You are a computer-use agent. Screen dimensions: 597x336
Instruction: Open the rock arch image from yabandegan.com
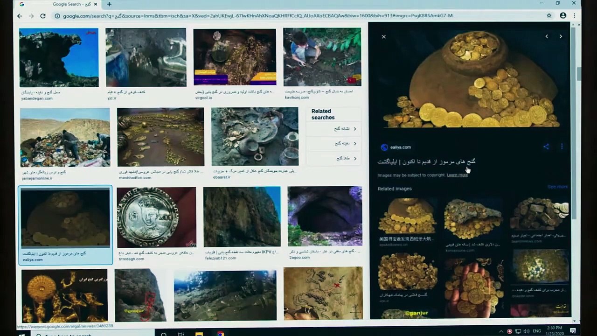[x=59, y=57]
